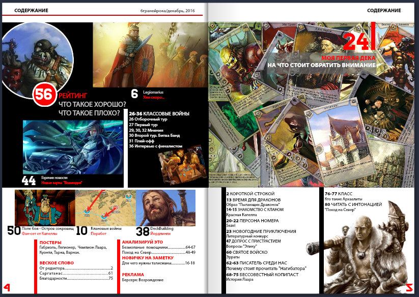Select 'DeckBuilding' caption
The width and height of the screenshot is (419, 297).
(x=162, y=228)
